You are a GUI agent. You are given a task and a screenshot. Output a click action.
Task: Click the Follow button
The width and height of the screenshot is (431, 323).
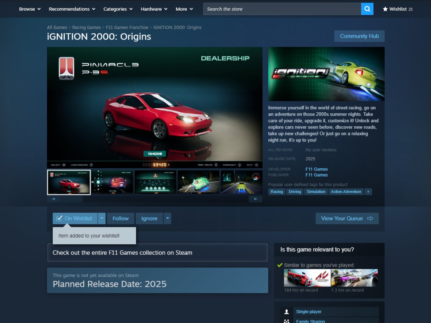coord(121,218)
